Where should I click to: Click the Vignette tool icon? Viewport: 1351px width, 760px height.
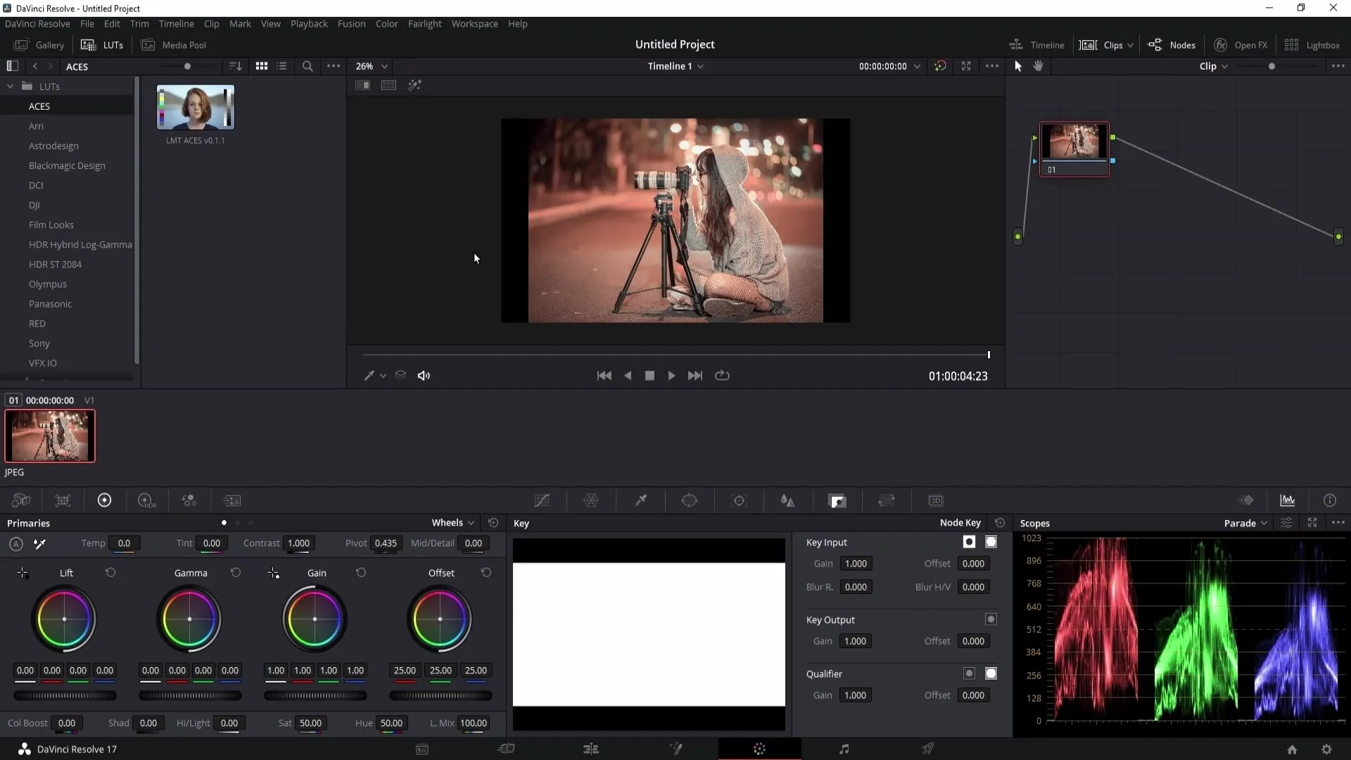coord(836,500)
